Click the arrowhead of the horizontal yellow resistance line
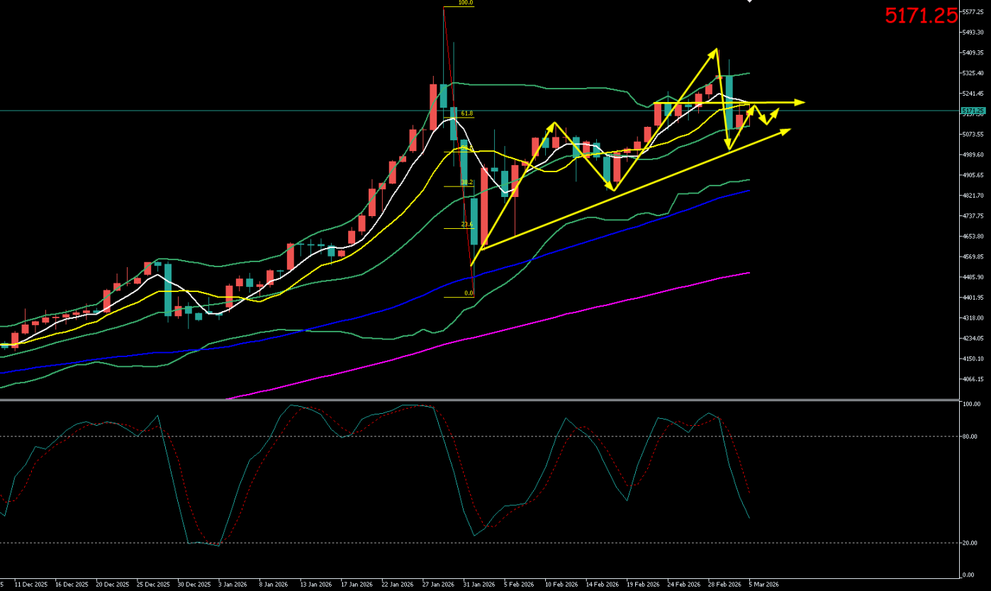This screenshot has width=991, height=591. click(x=800, y=103)
